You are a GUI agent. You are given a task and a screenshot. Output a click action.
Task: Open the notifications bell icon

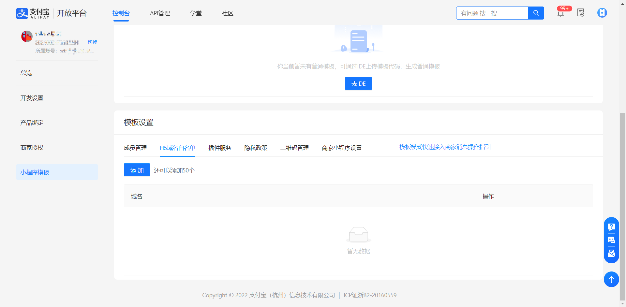[560, 13]
